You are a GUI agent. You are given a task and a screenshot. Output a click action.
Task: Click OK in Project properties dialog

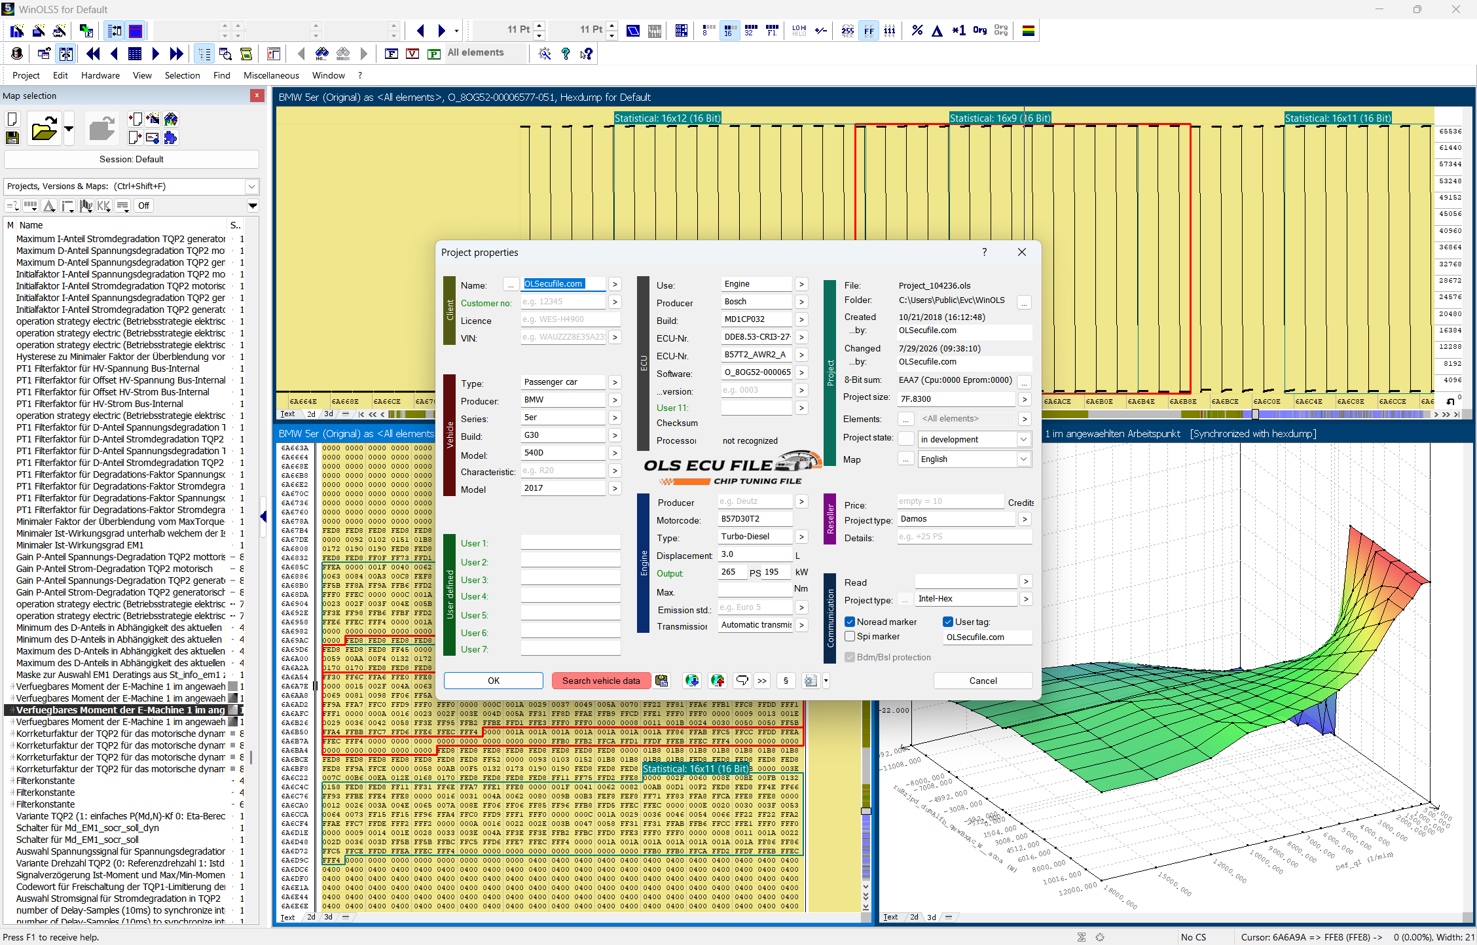[x=494, y=681]
